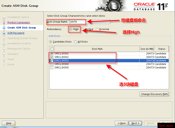Click the ORCL:DISK3 highlighted row text
The height and width of the screenshot is (128, 175).
click(x=62, y=61)
